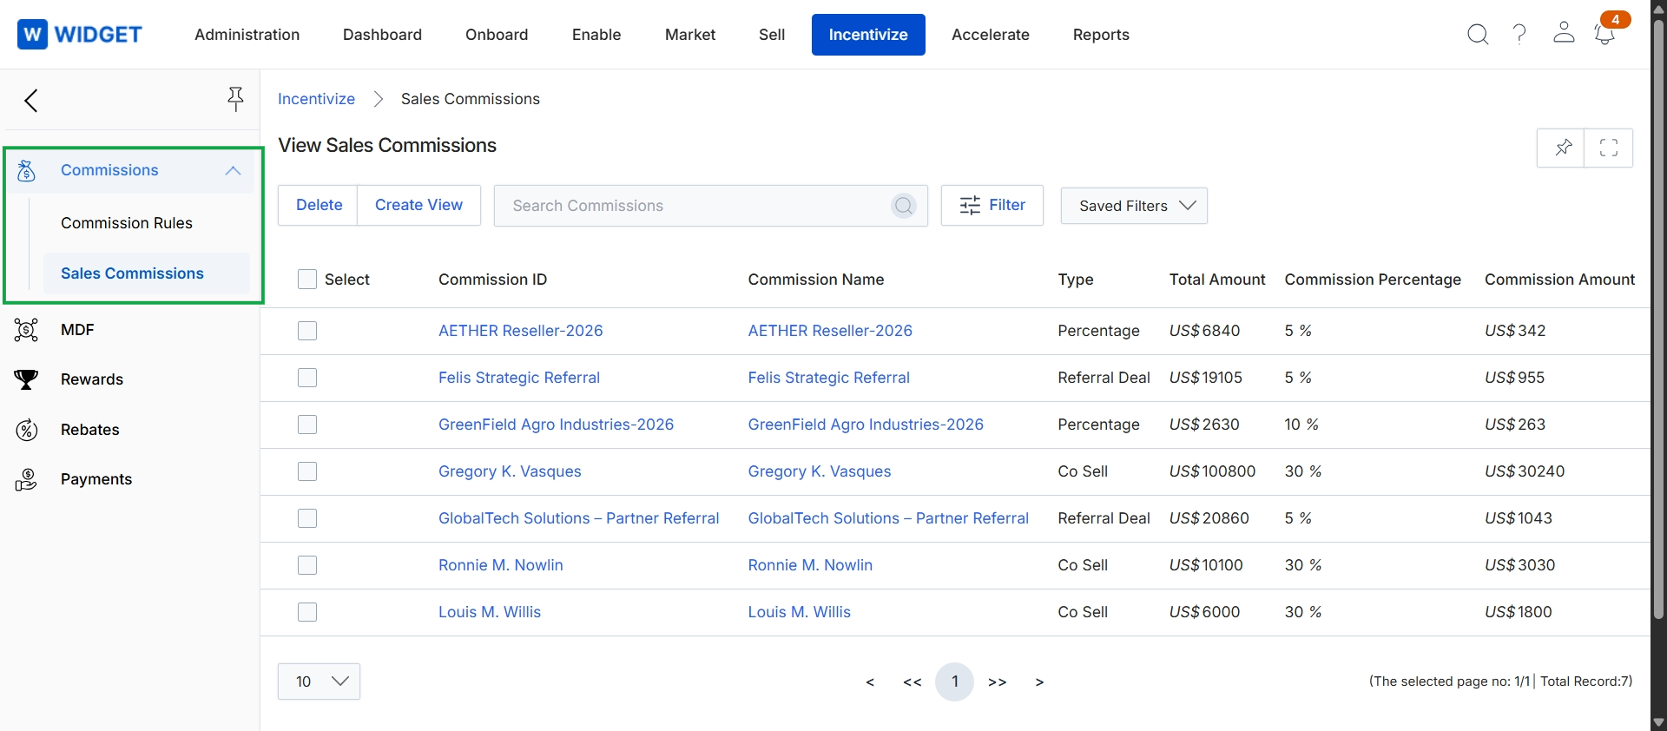Open the Market menu

pos(690,35)
